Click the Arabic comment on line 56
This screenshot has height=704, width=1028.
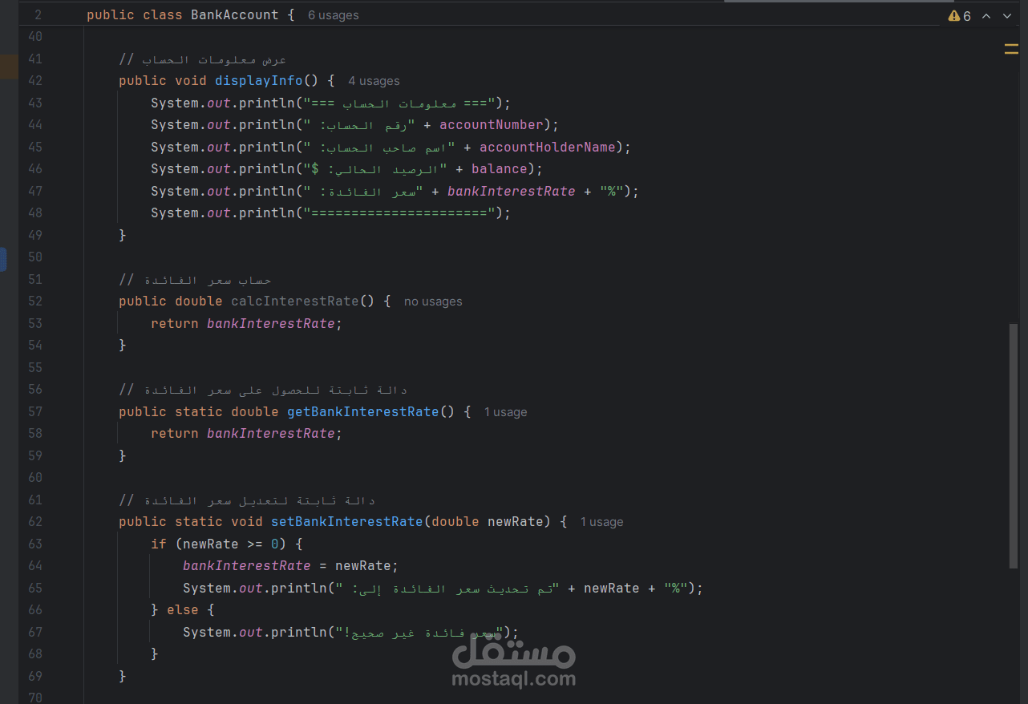[263, 390]
